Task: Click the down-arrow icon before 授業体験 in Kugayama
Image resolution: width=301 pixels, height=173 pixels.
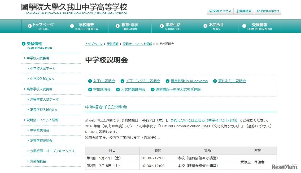Action: 167,81
